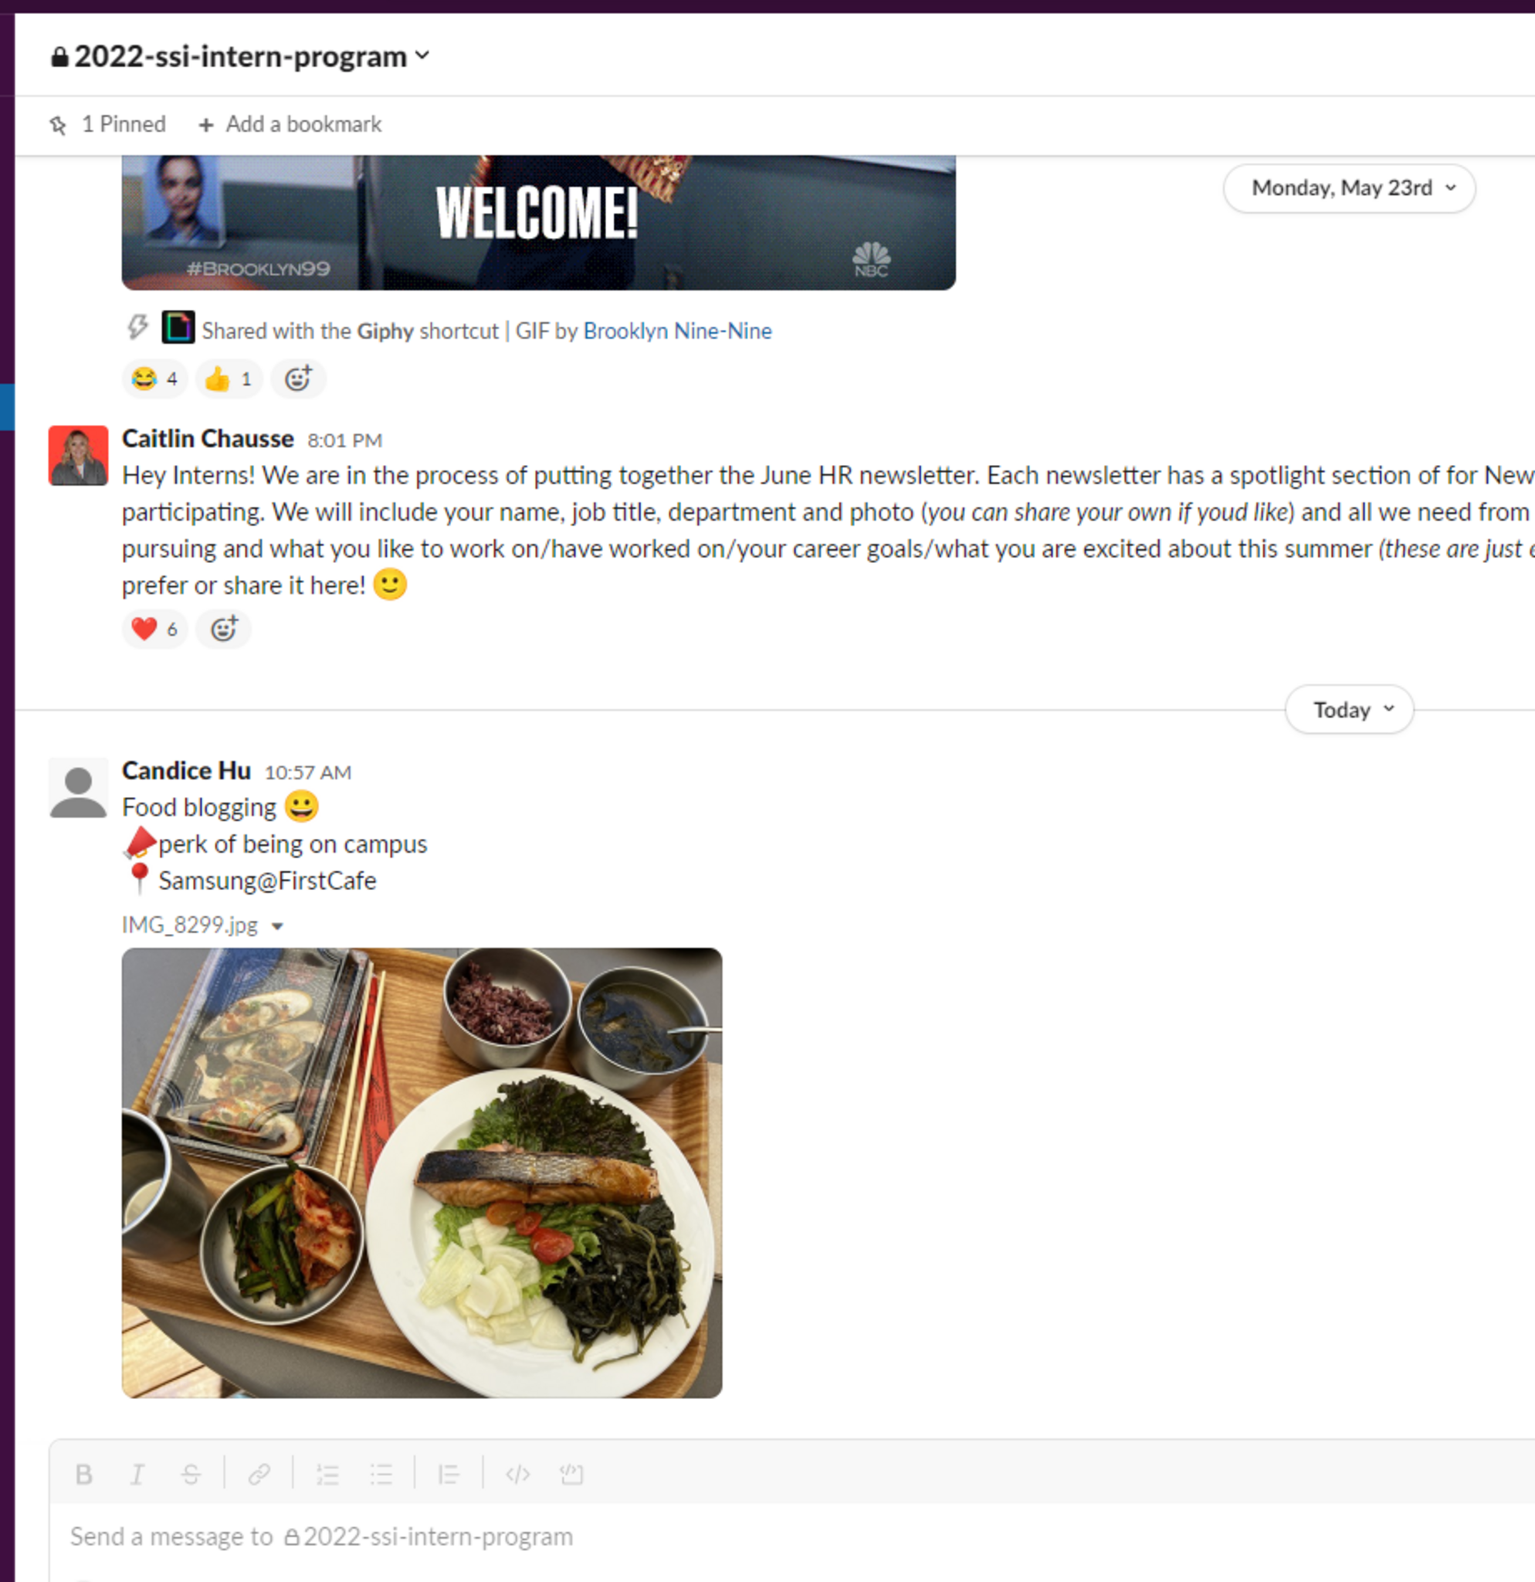The height and width of the screenshot is (1582, 1535).
Task: Open the Brooklyn Nine-Nine link
Action: (x=678, y=331)
